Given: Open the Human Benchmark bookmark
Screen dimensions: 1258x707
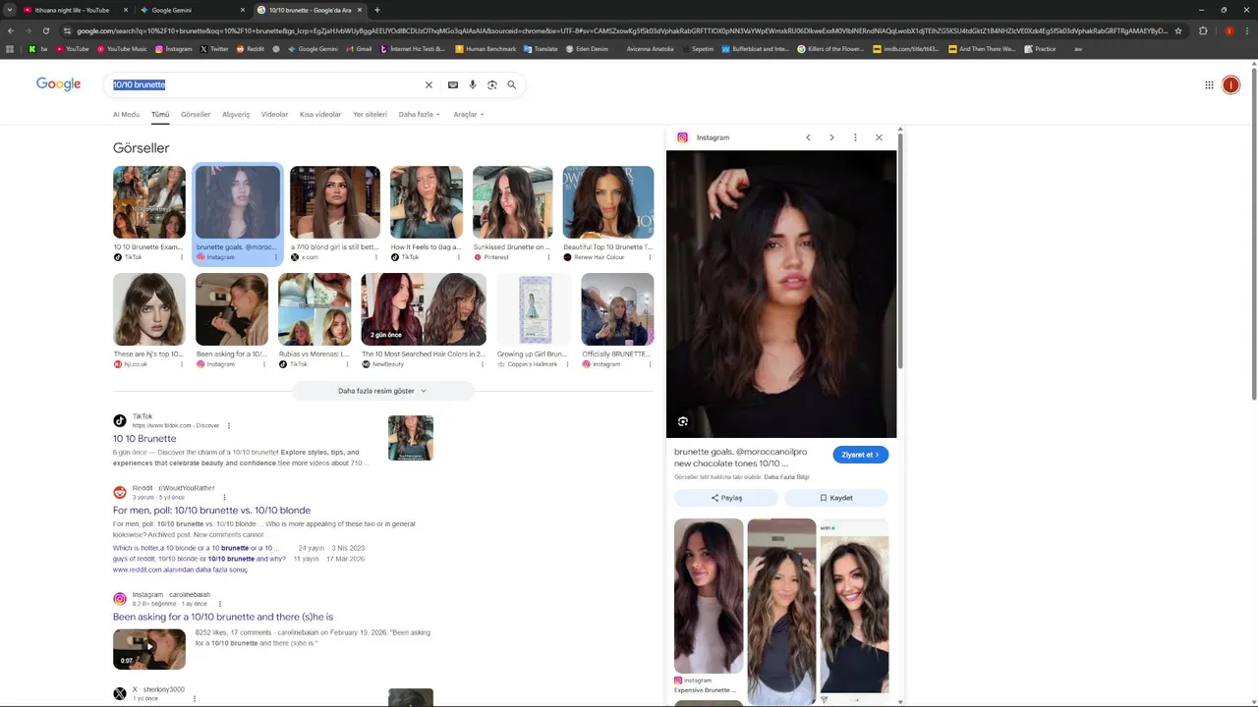Looking at the screenshot, I should 486,48.
